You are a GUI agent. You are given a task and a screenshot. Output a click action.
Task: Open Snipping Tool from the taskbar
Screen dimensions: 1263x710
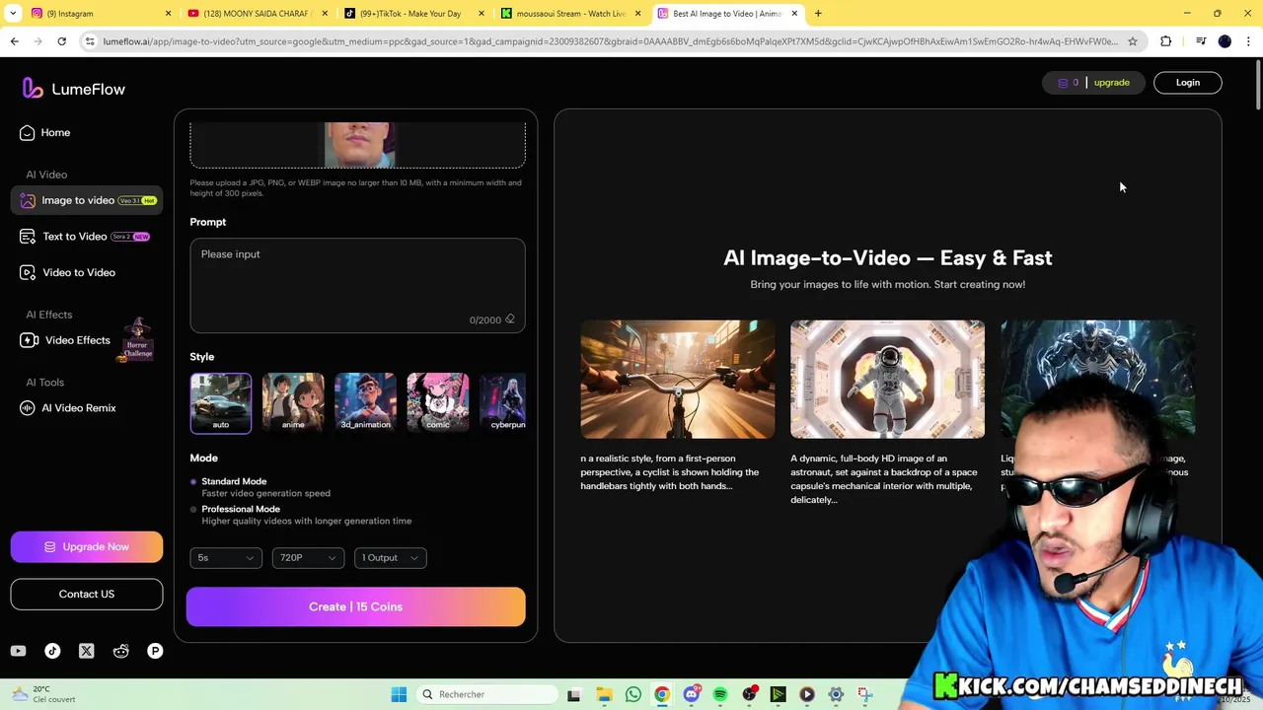point(865,694)
